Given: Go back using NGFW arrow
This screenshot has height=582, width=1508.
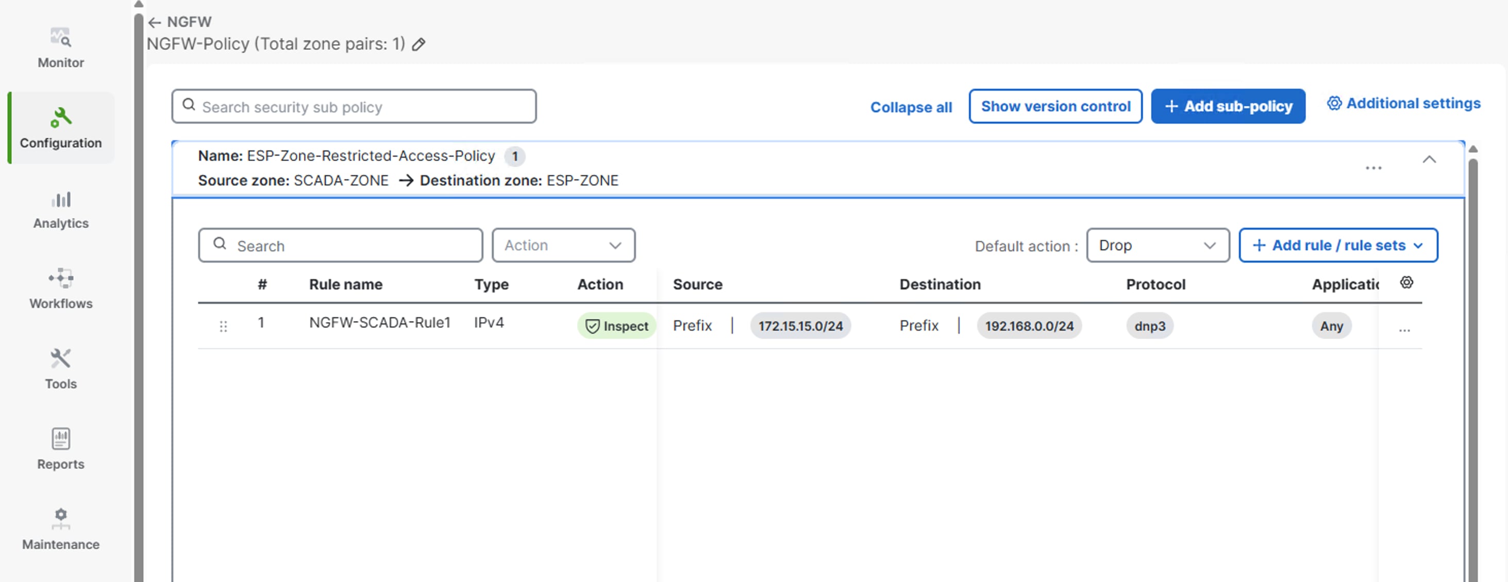Looking at the screenshot, I should (155, 22).
